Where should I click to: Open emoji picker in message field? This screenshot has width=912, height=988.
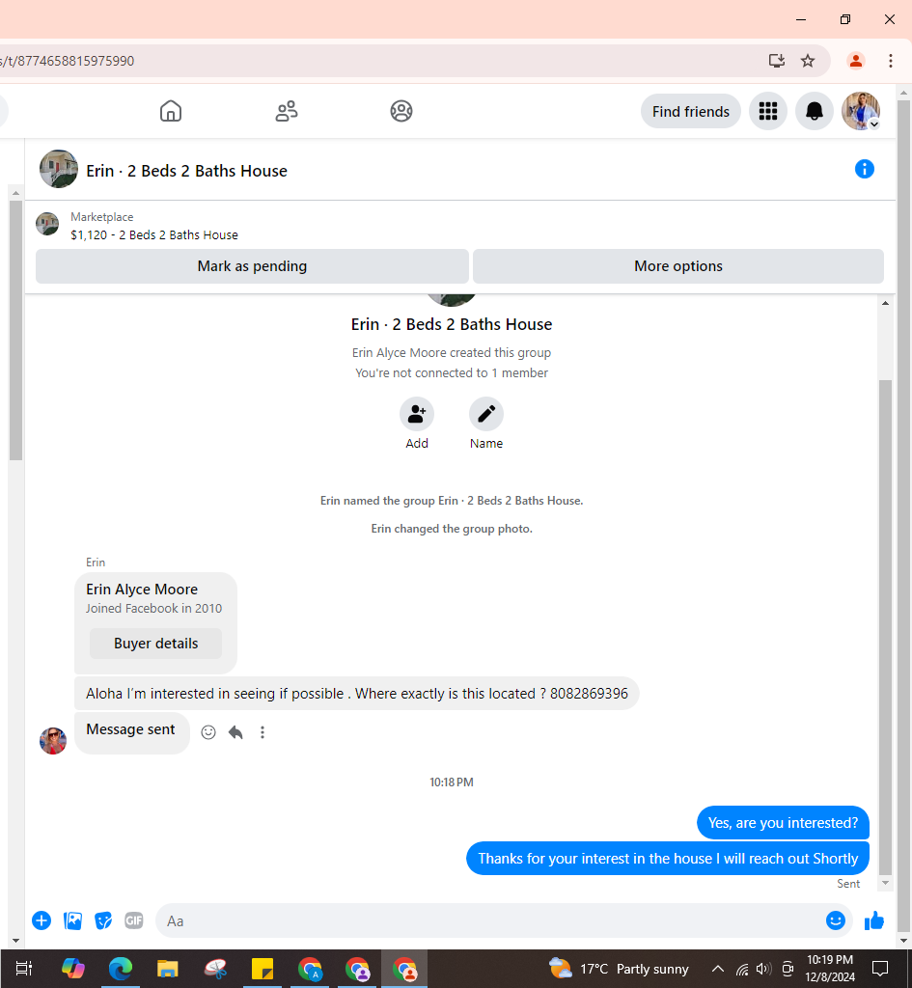835,920
